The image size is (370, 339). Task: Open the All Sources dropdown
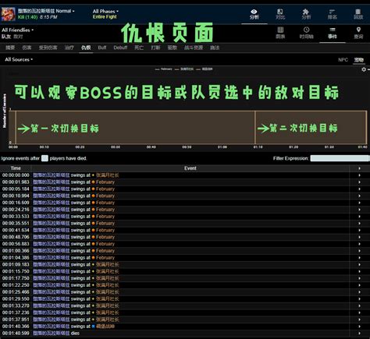(x=19, y=59)
